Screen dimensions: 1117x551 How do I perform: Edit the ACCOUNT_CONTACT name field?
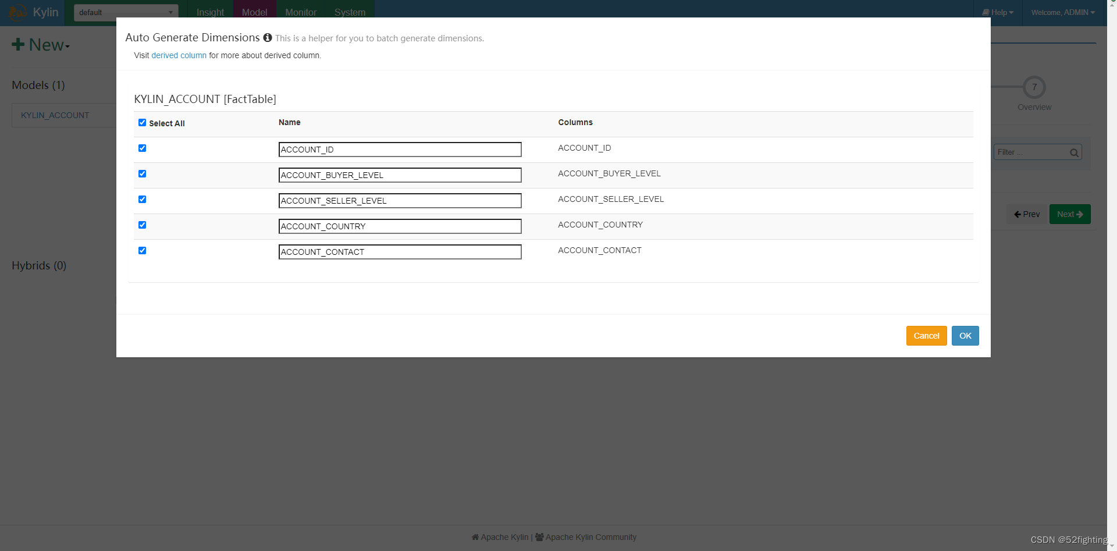click(x=400, y=252)
